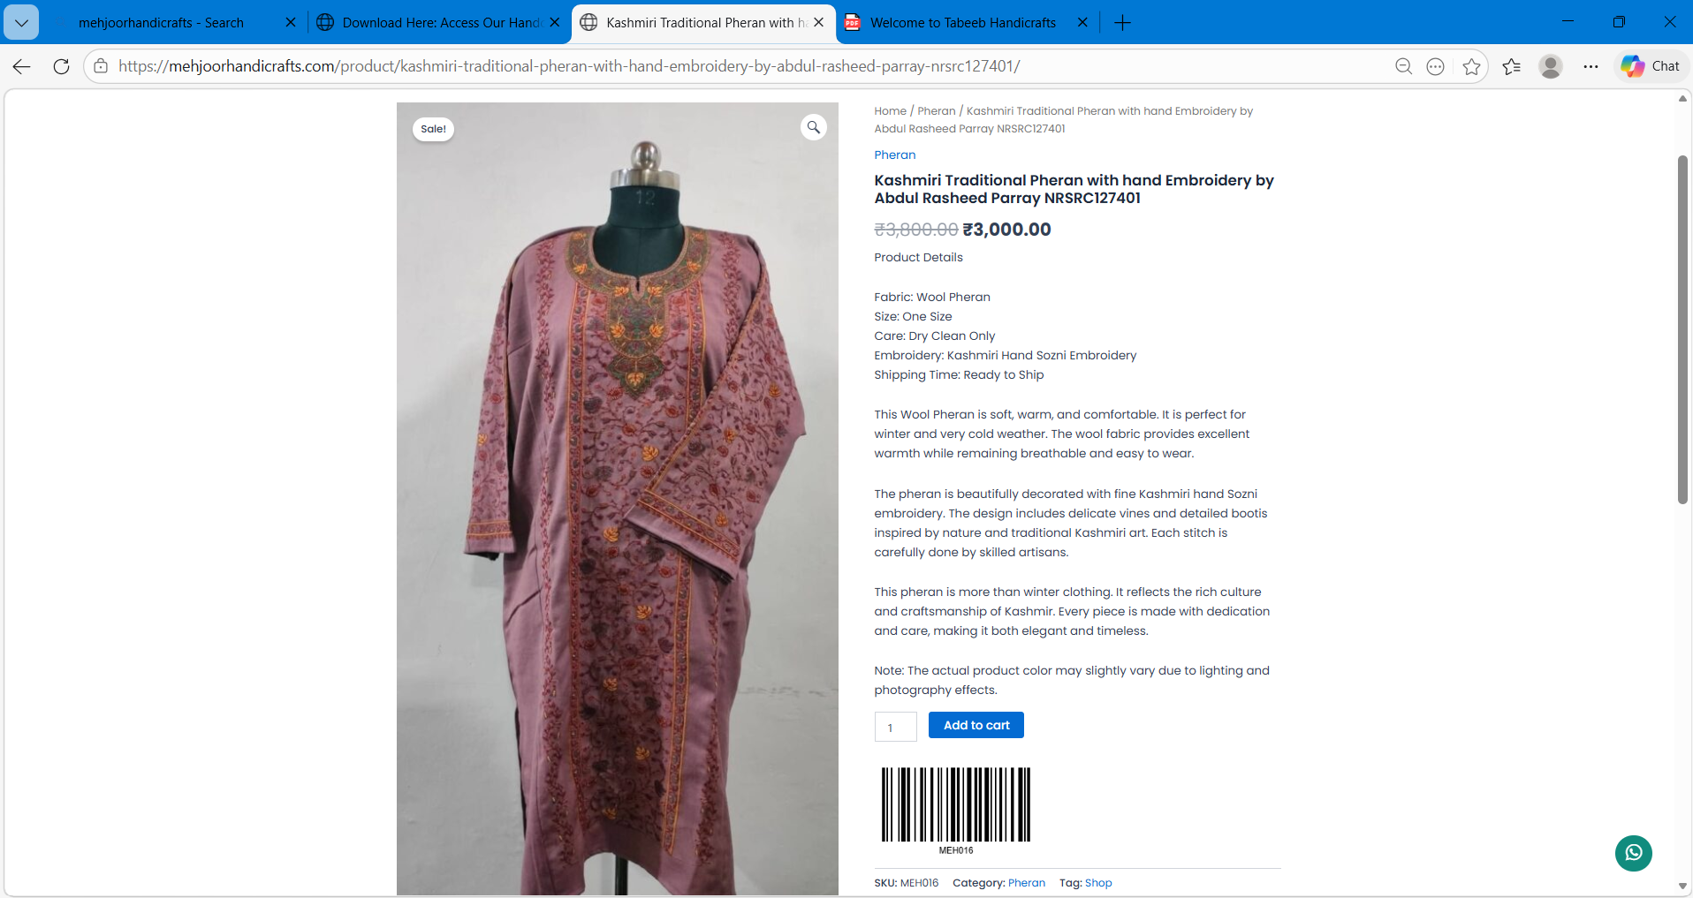Viewport: 1693px width, 898px height.
Task: Add page to favorites star icon
Action: pos(1471,66)
